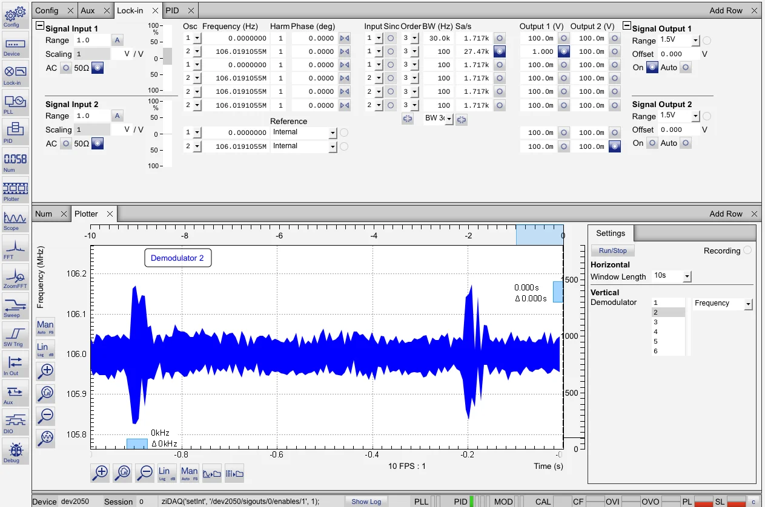Image resolution: width=765 pixels, height=507 pixels.
Task: Open the PLL sidebar icon
Action: [15, 103]
